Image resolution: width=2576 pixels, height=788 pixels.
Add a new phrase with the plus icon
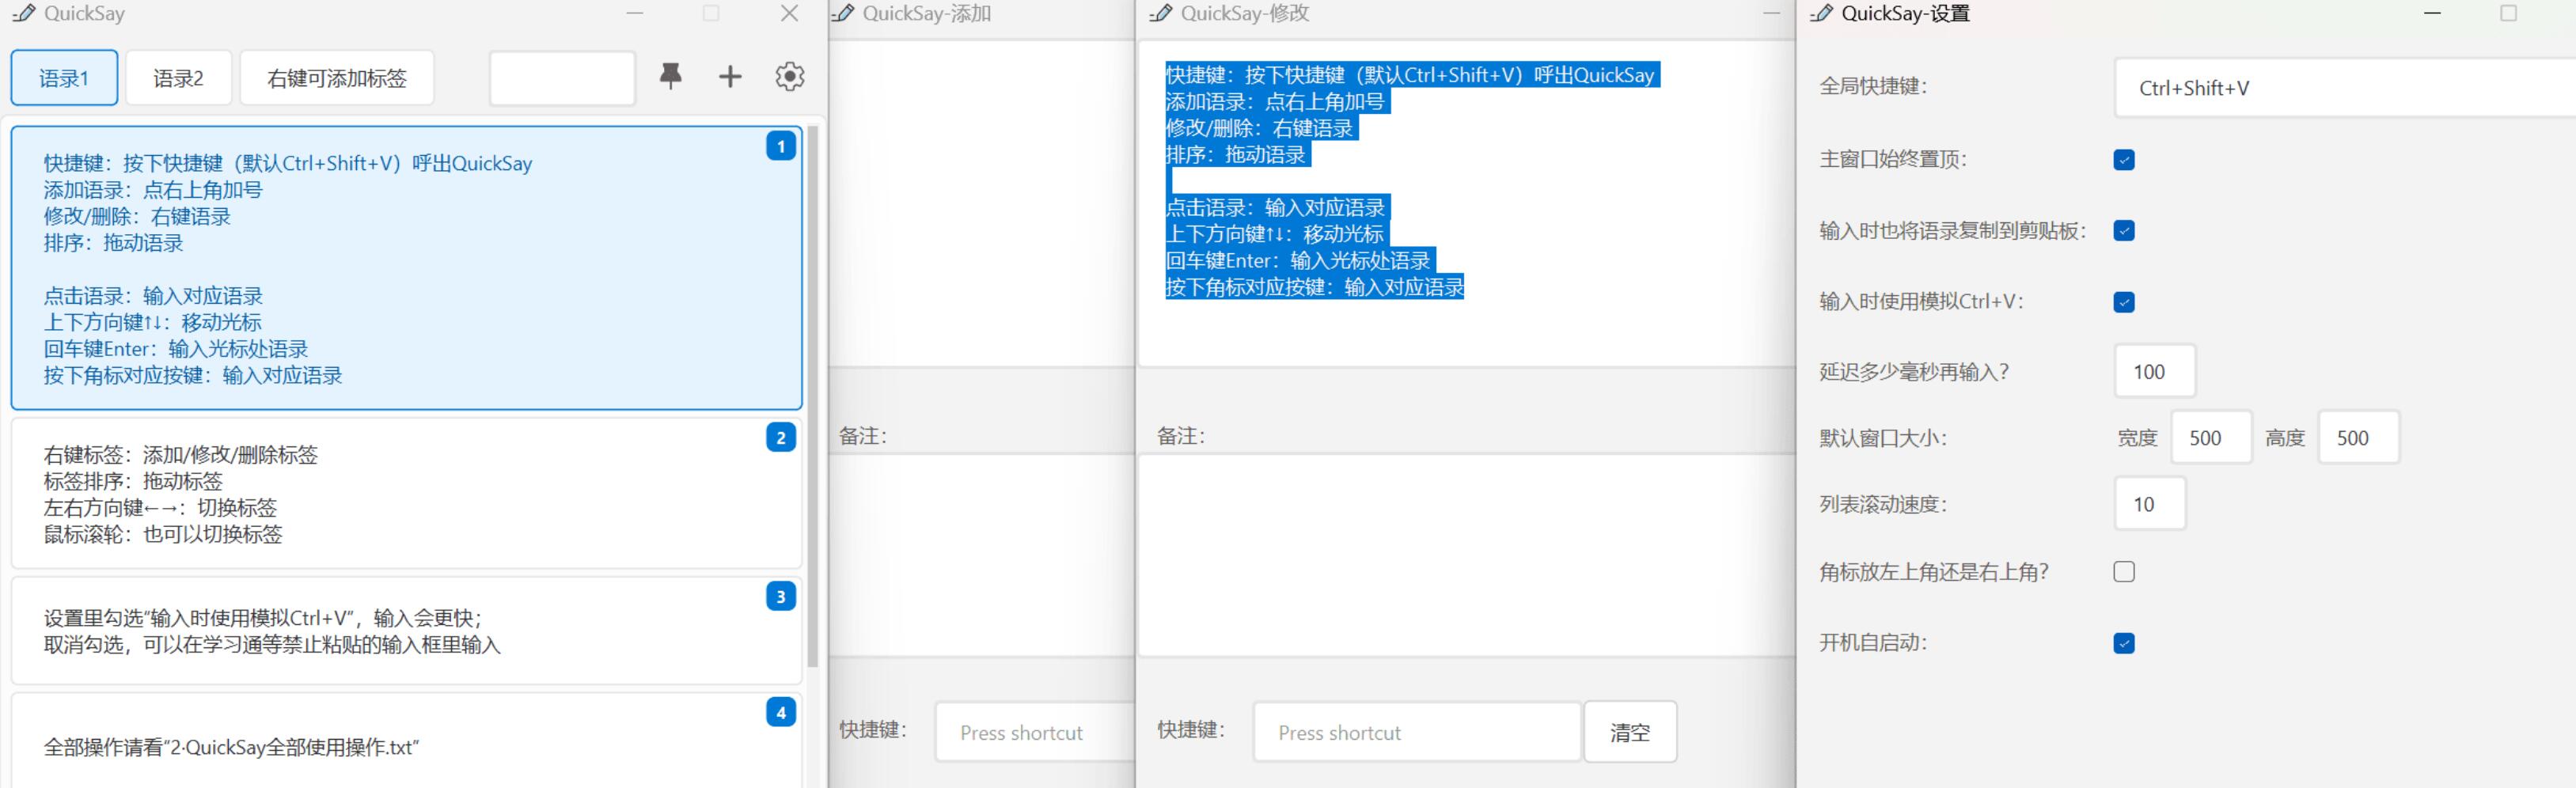point(730,77)
